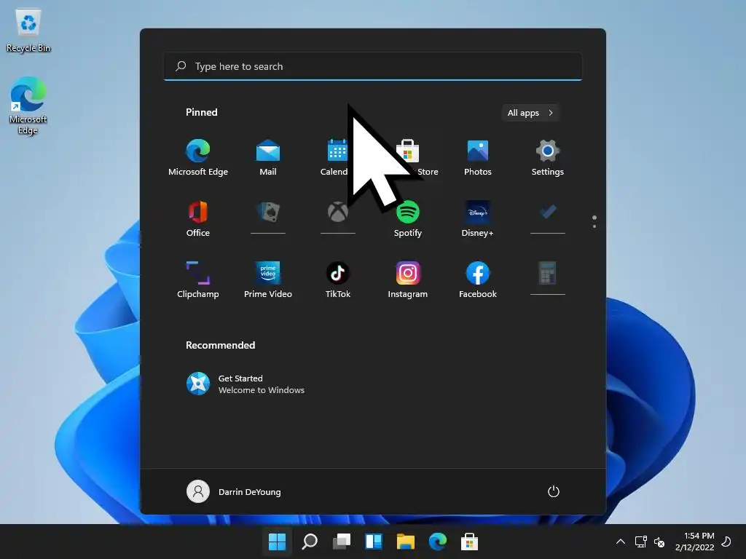Select the Microsoft Edge desktop shortcut
Image resolution: width=746 pixels, height=559 pixels.
click(x=28, y=106)
